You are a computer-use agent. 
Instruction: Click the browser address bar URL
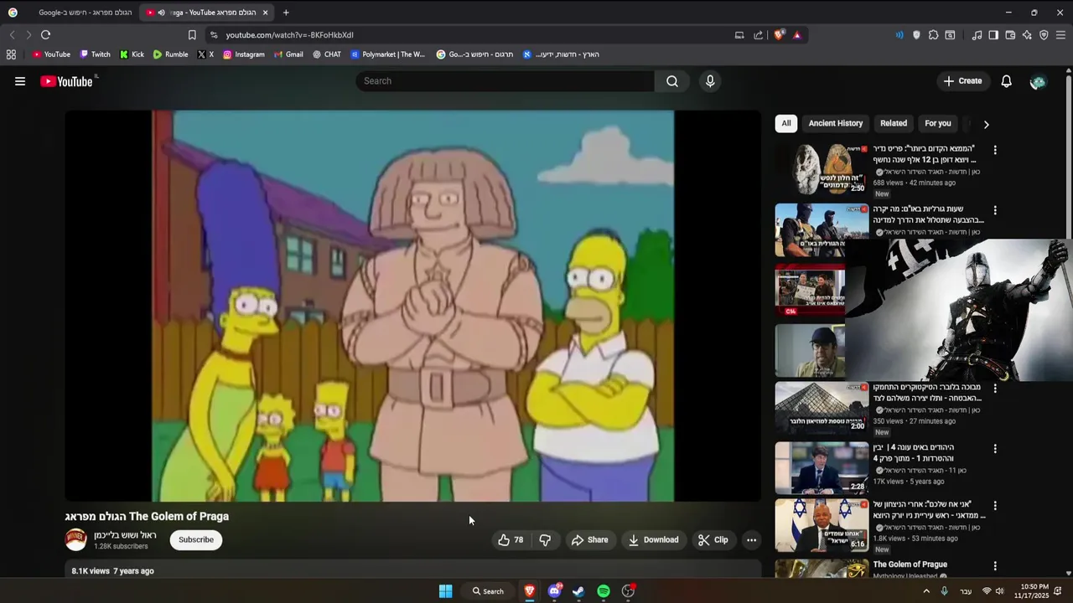click(289, 35)
